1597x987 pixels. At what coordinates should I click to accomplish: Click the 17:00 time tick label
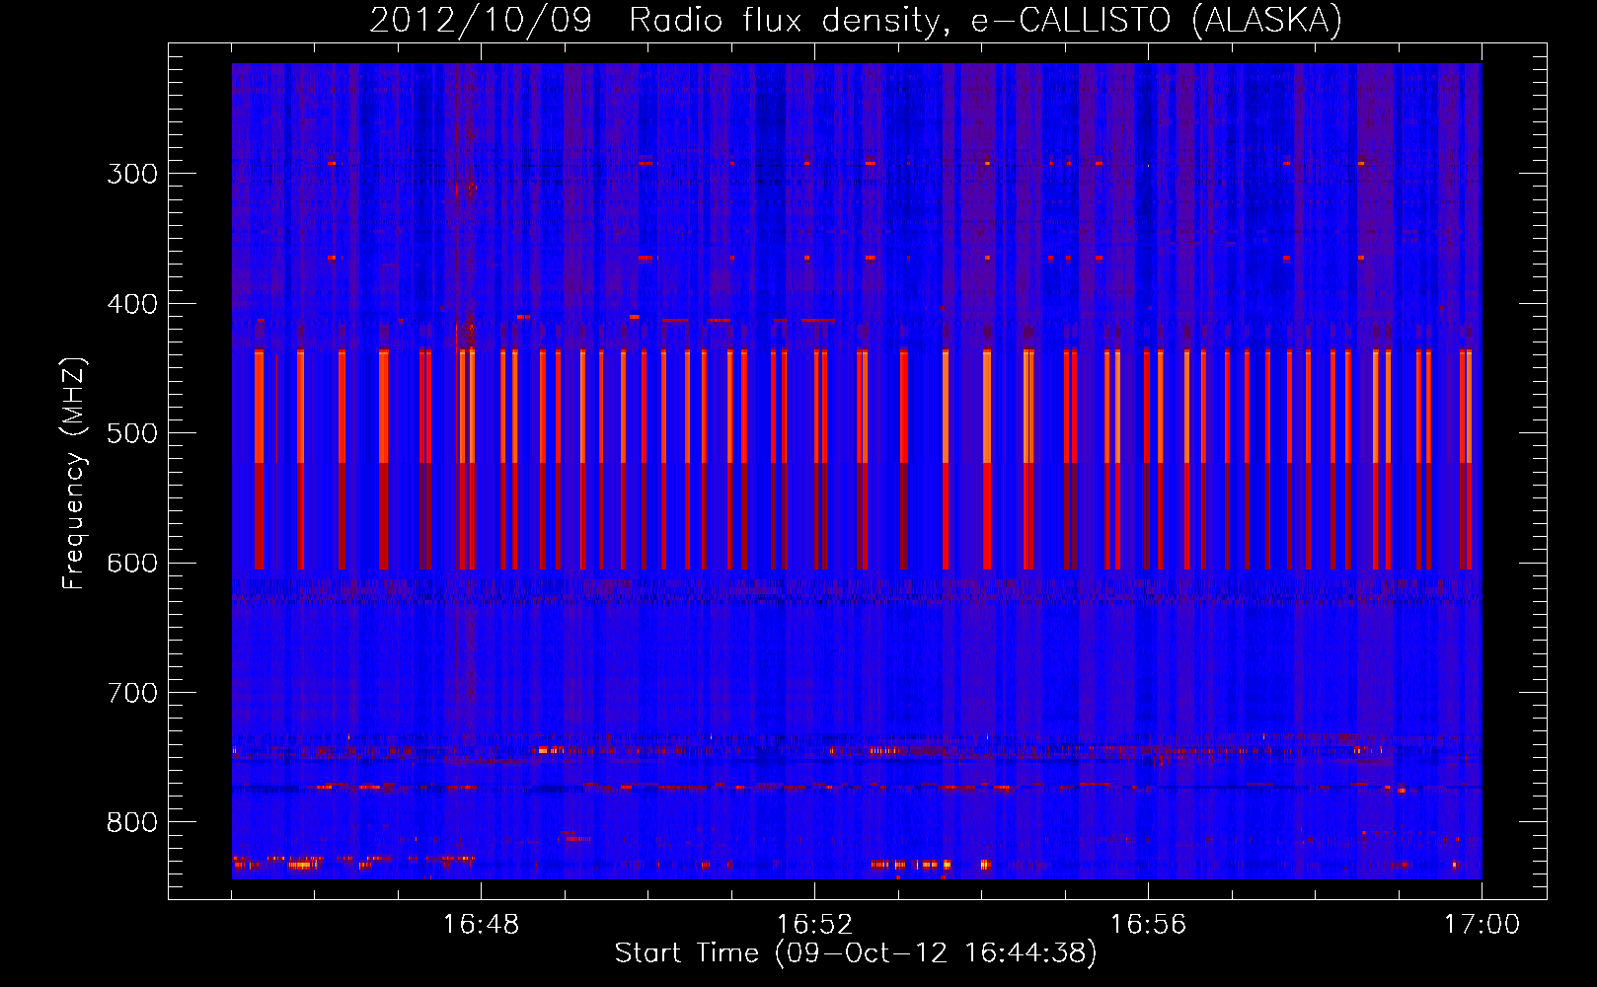[1482, 924]
